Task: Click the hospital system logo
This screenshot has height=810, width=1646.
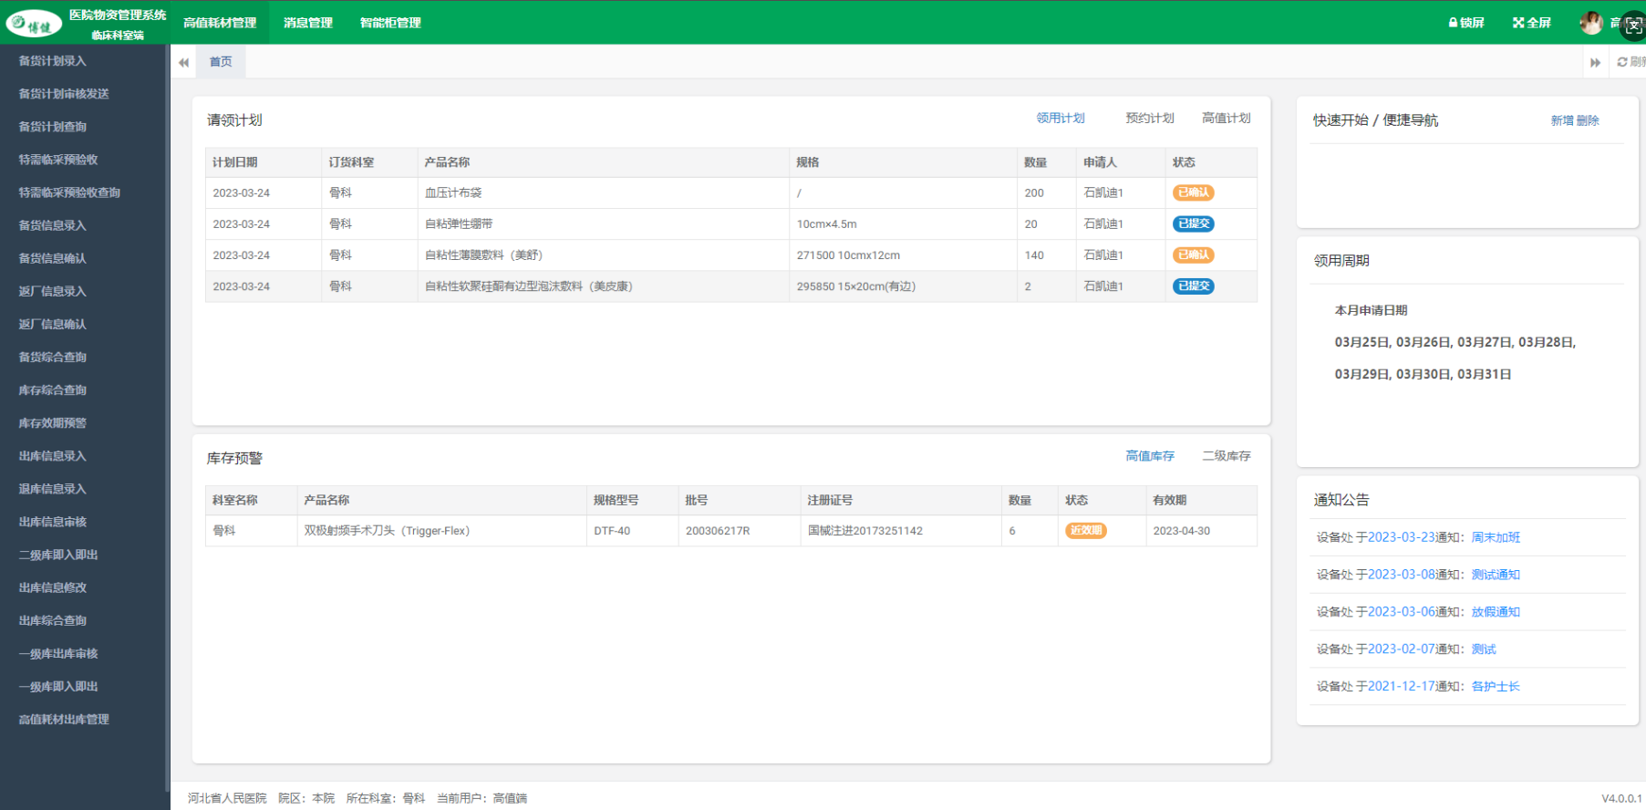Action: [34, 24]
